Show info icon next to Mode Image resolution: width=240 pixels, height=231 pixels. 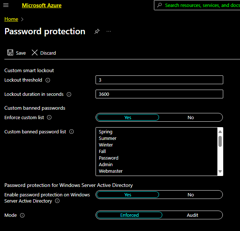click(22, 215)
